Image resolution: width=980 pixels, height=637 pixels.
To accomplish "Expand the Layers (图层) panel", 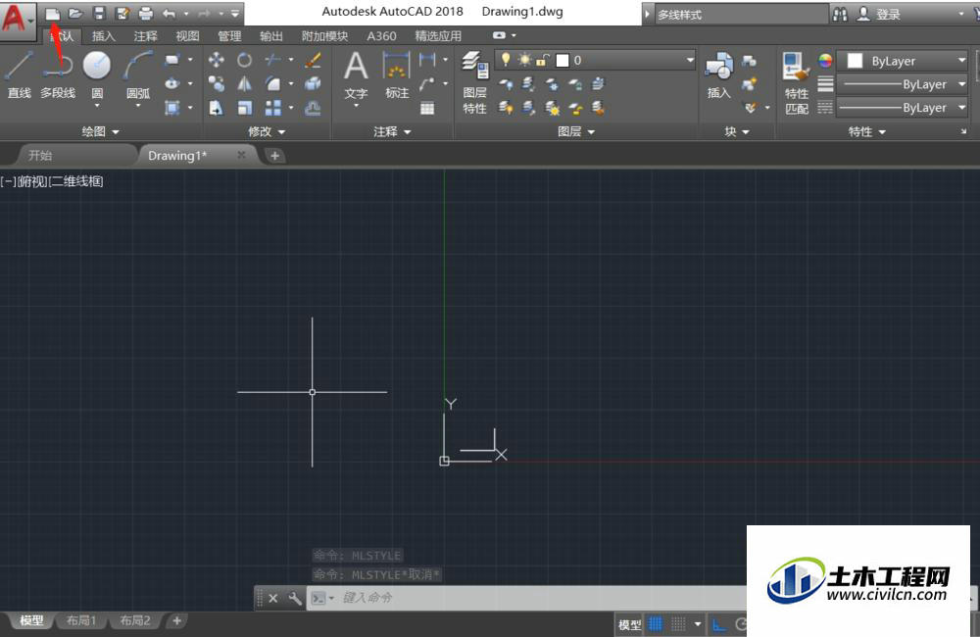I will coord(576,131).
